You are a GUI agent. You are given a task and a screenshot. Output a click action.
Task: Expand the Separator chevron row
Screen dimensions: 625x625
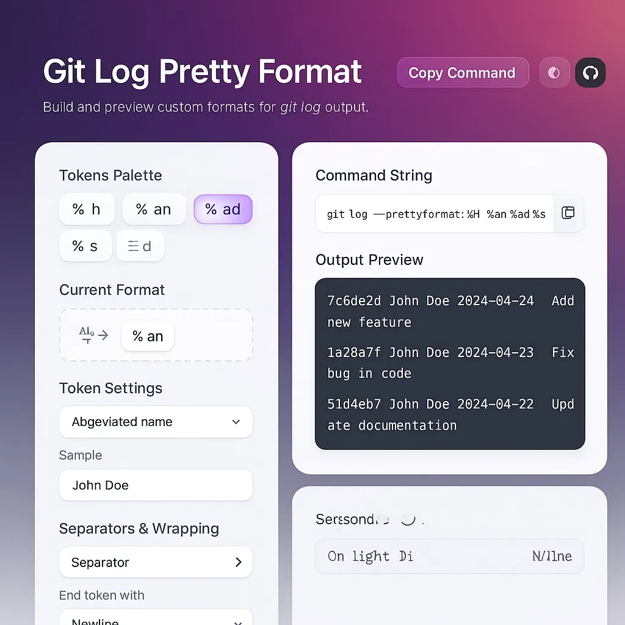tap(156, 562)
